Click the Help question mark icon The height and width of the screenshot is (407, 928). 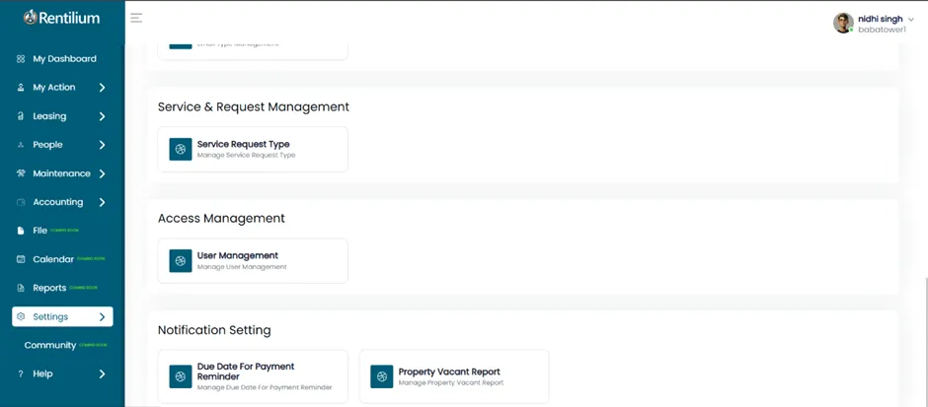[x=21, y=373]
